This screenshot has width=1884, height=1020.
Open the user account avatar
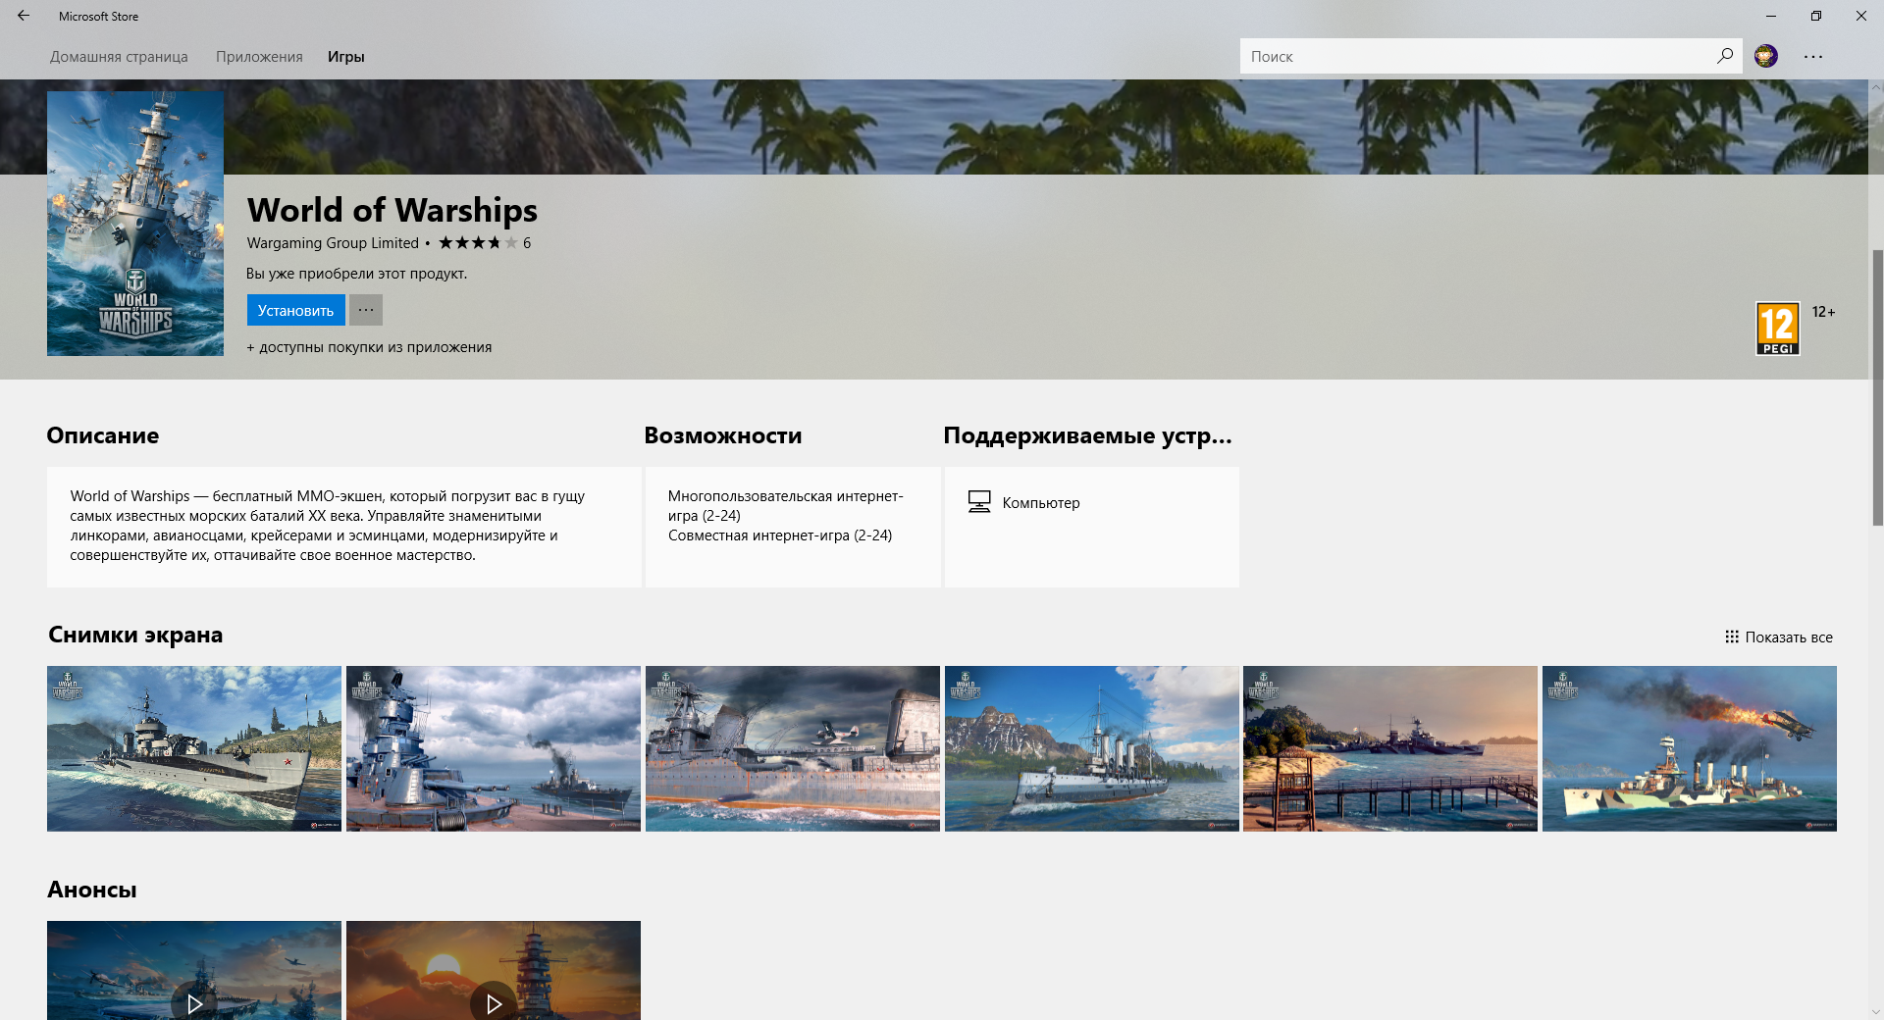pos(1766,56)
